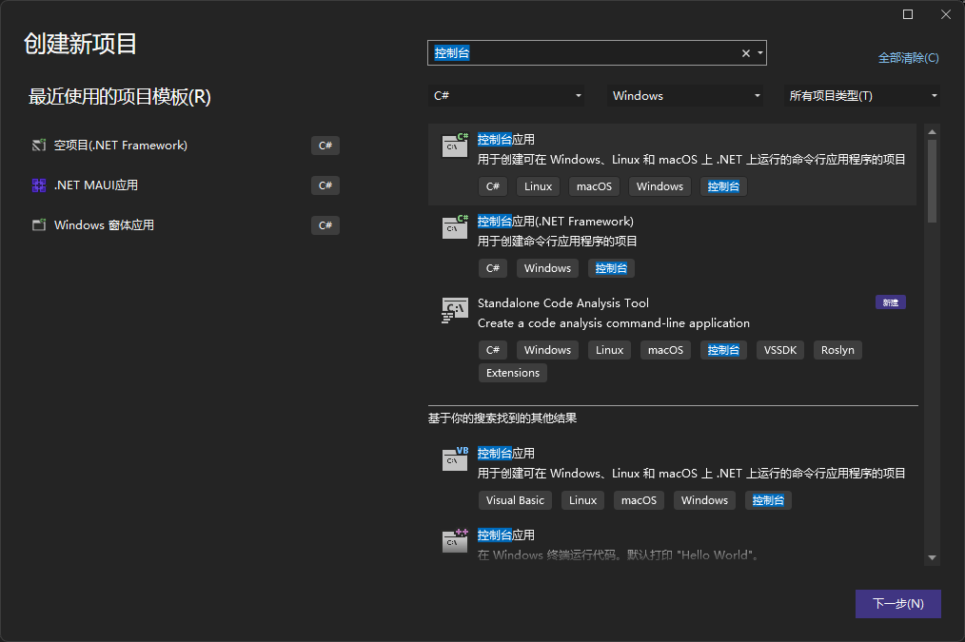This screenshot has height=642, width=965.
Task: Click the scroll down arrow of results list
Action: (x=932, y=557)
